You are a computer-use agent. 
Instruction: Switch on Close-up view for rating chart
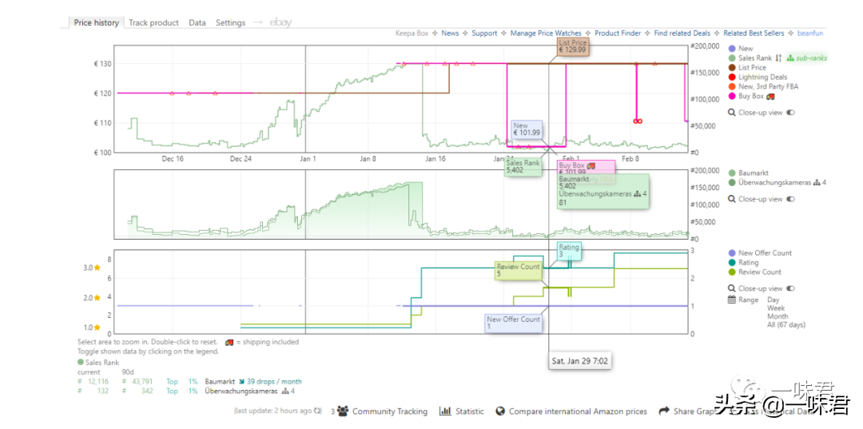tap(791, 288)
